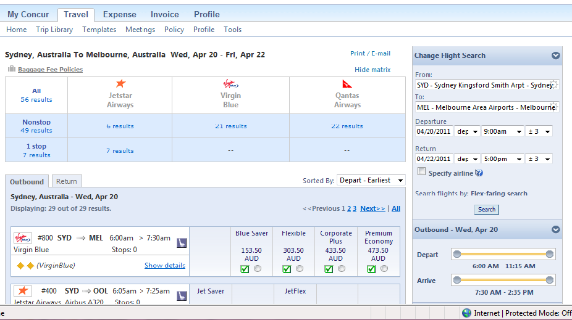572x320 pixels.
Task: Click the star icon in the From field
Action: pos(554,85)
